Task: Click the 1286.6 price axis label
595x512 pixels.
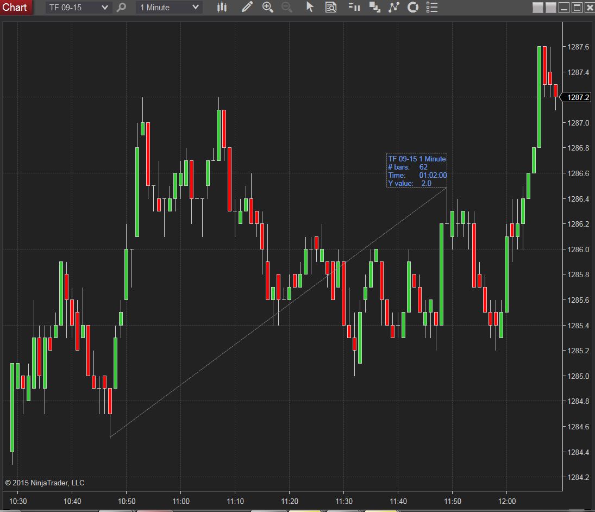Action: [x=578, y=173]
